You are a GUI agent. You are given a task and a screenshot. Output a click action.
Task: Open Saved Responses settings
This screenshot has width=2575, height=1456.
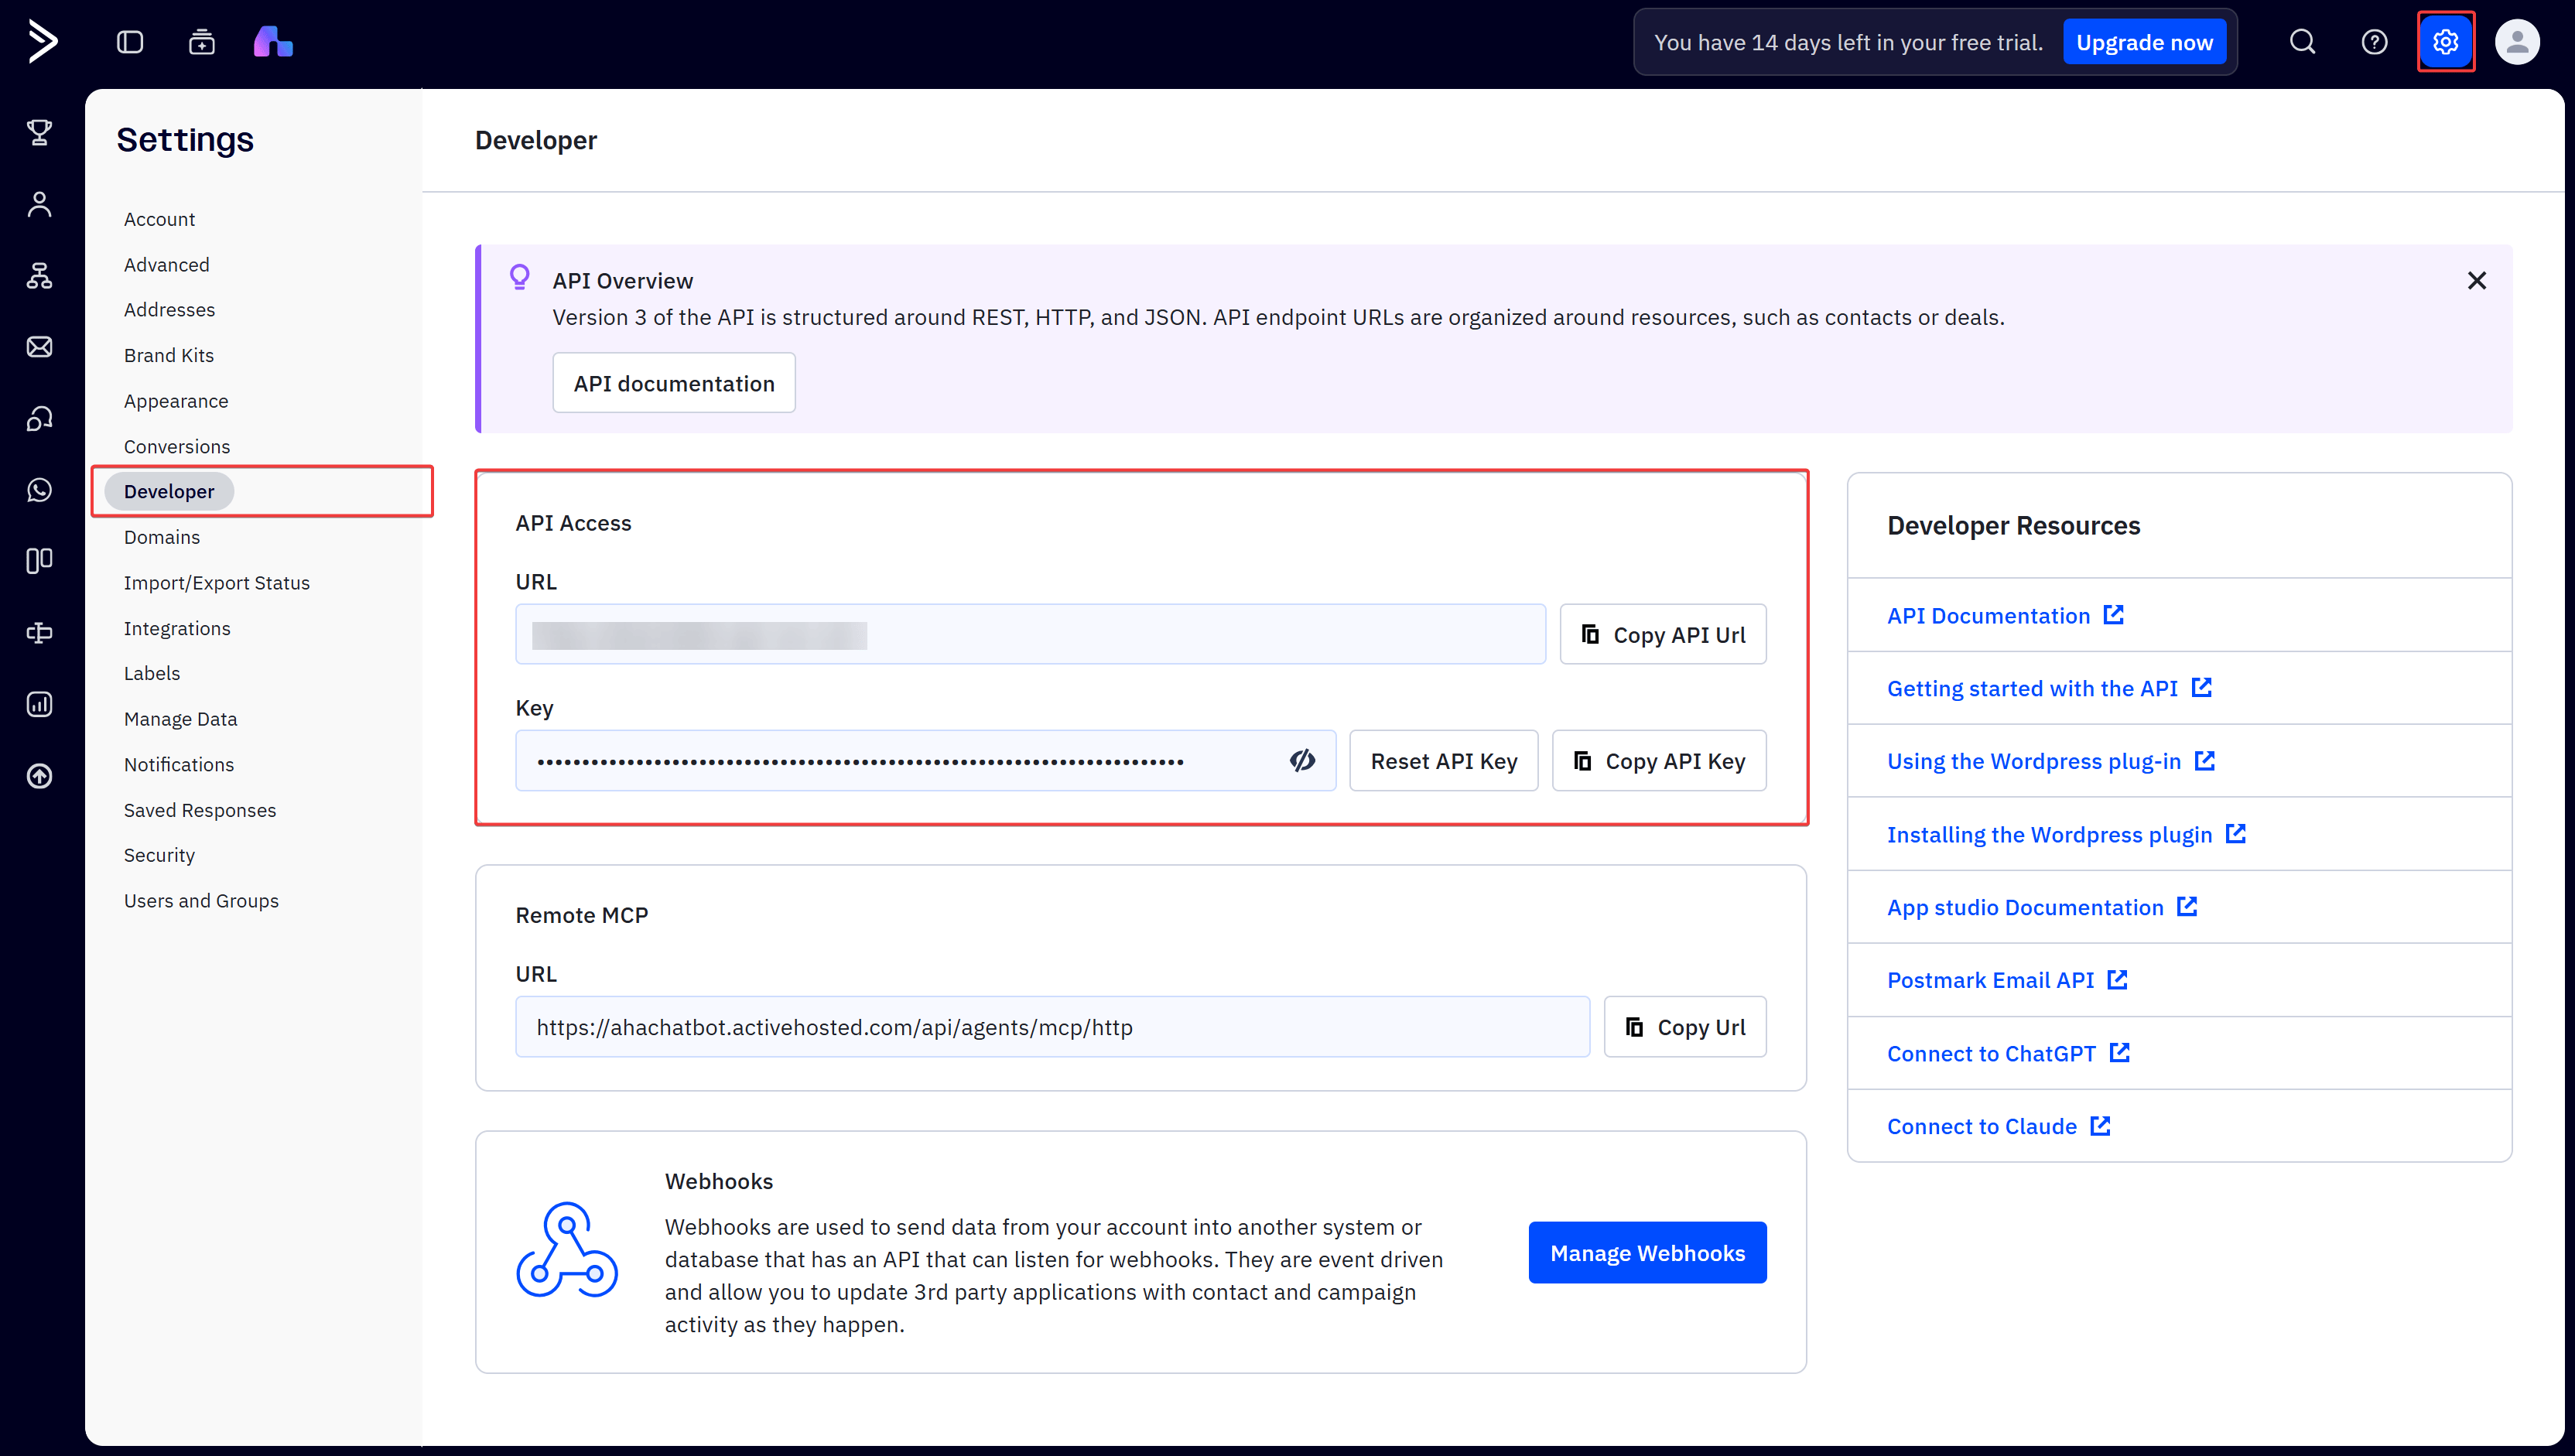coord(200,811)
